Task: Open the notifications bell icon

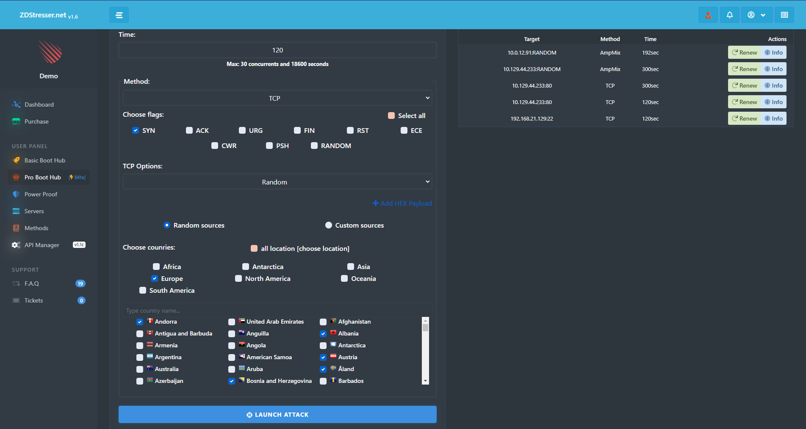Action: 729,15
